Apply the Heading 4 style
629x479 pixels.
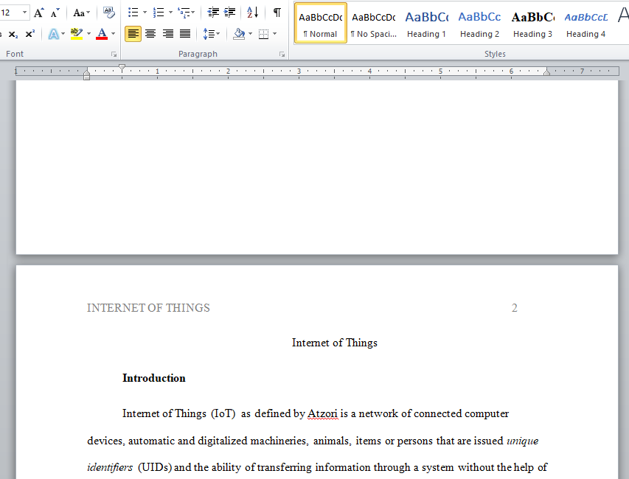585,23
